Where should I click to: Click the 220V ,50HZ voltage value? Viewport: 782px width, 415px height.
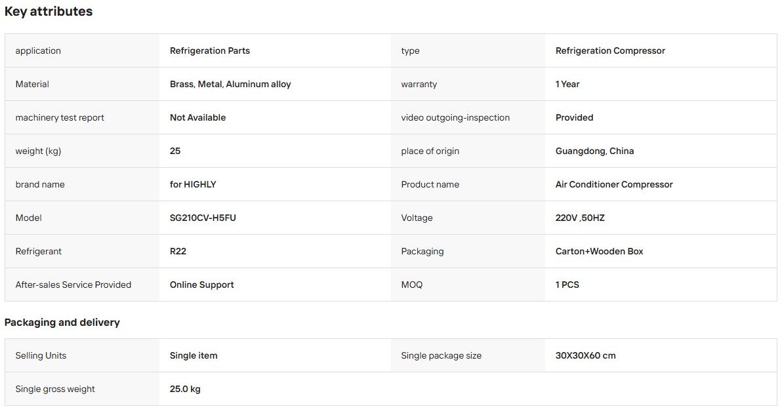580,218
